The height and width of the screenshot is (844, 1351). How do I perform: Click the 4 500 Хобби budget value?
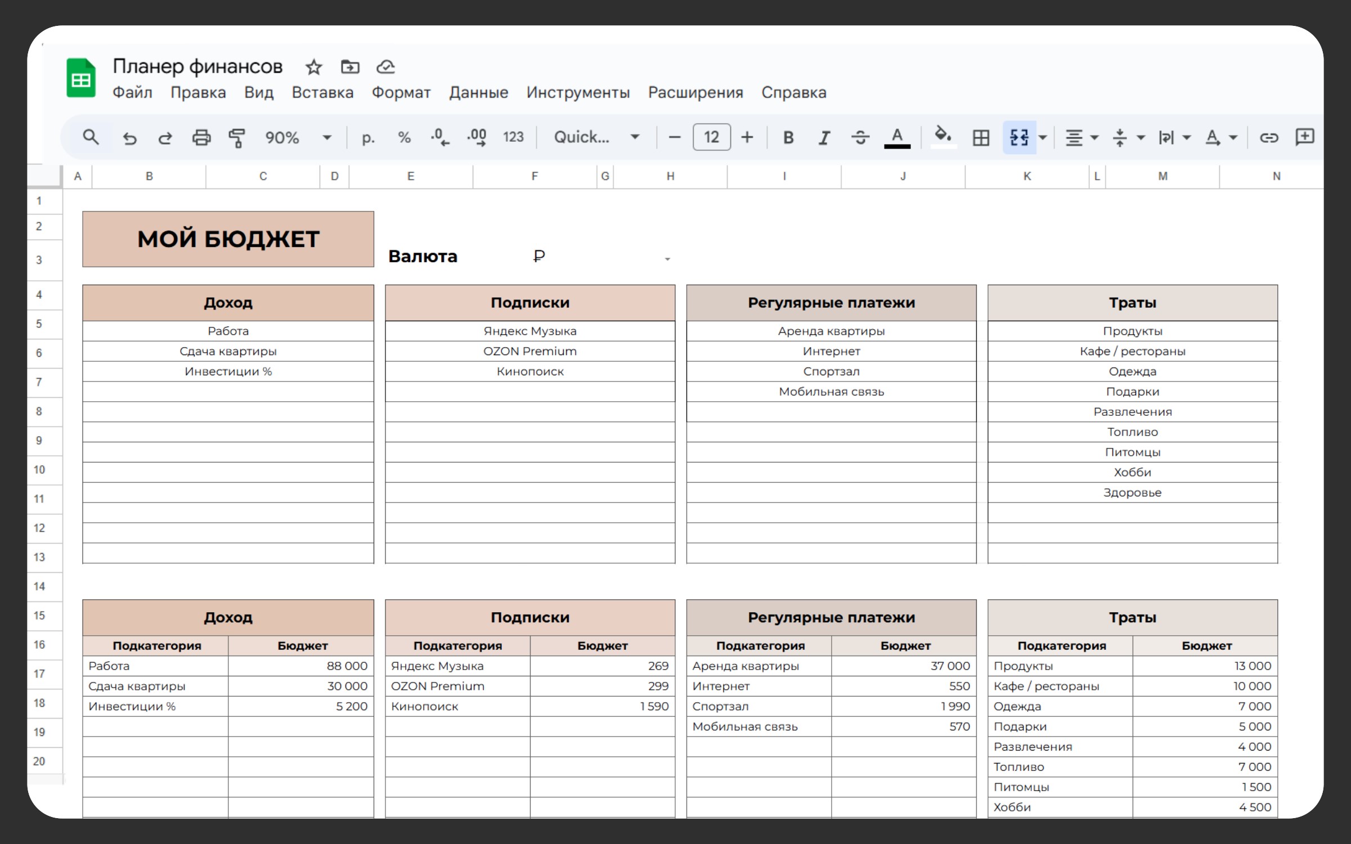point(1205,807)
